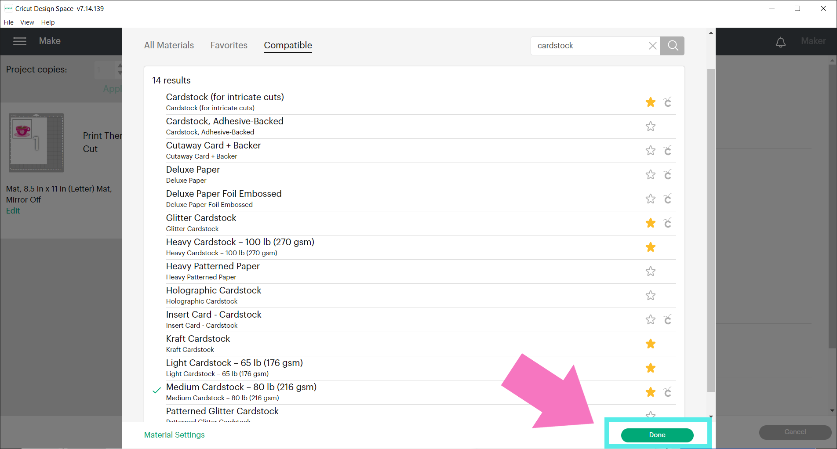Viewport: 837px width, 449px height.
Task: Open Material Settings link
Action: (x=174, y=435)
